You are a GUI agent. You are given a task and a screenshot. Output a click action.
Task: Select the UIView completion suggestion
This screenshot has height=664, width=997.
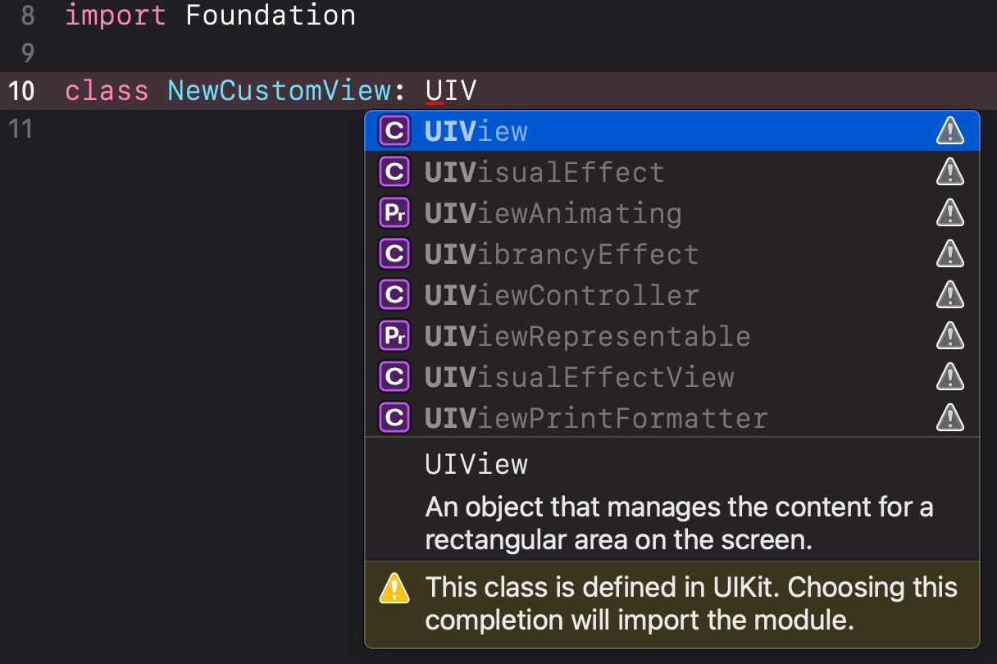[671, 131]
